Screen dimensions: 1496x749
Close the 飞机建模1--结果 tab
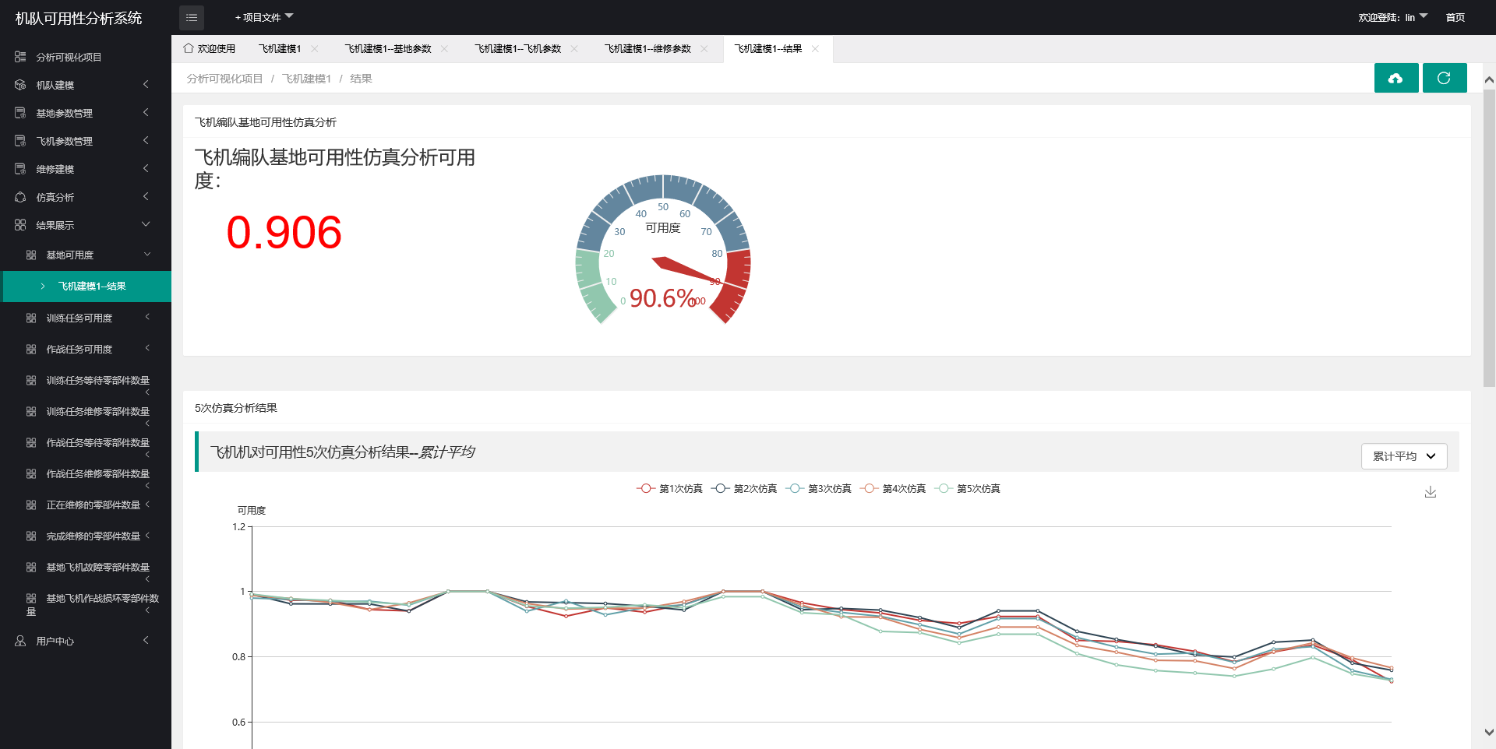pos(815,48)
